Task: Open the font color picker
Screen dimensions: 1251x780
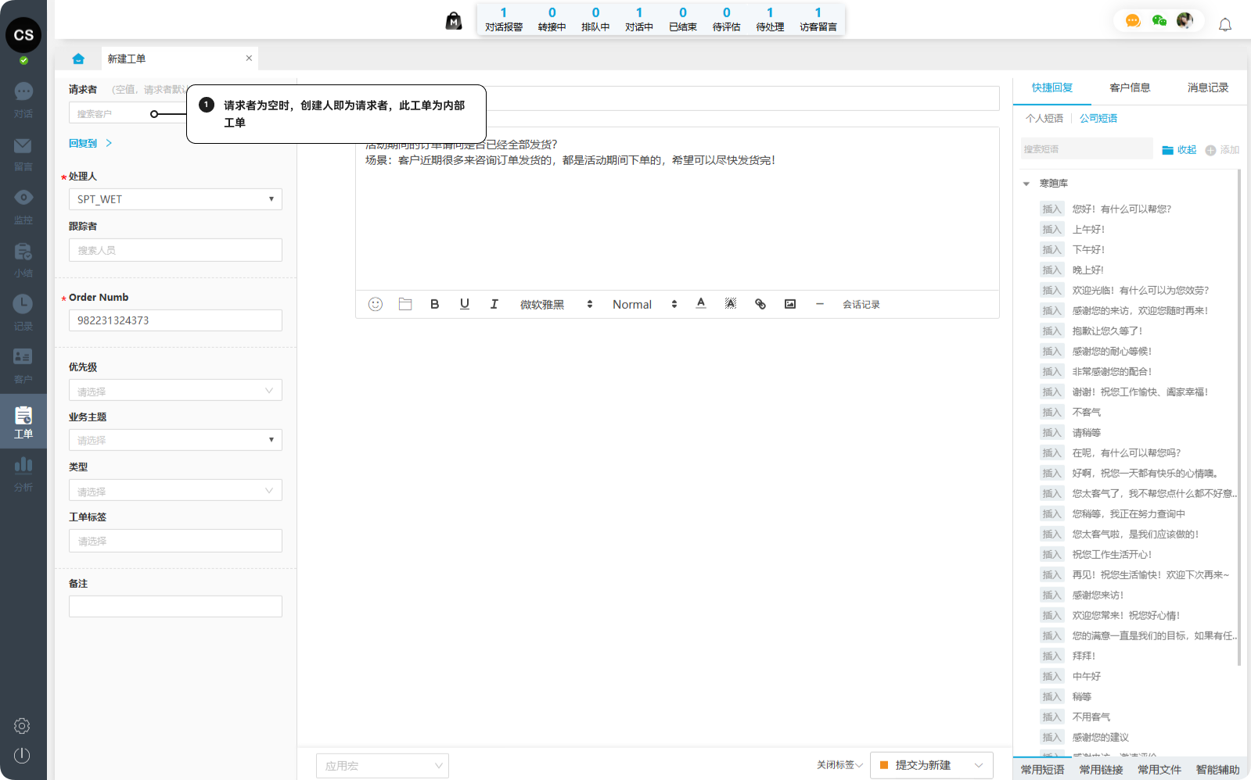Action: coord(701,304)
